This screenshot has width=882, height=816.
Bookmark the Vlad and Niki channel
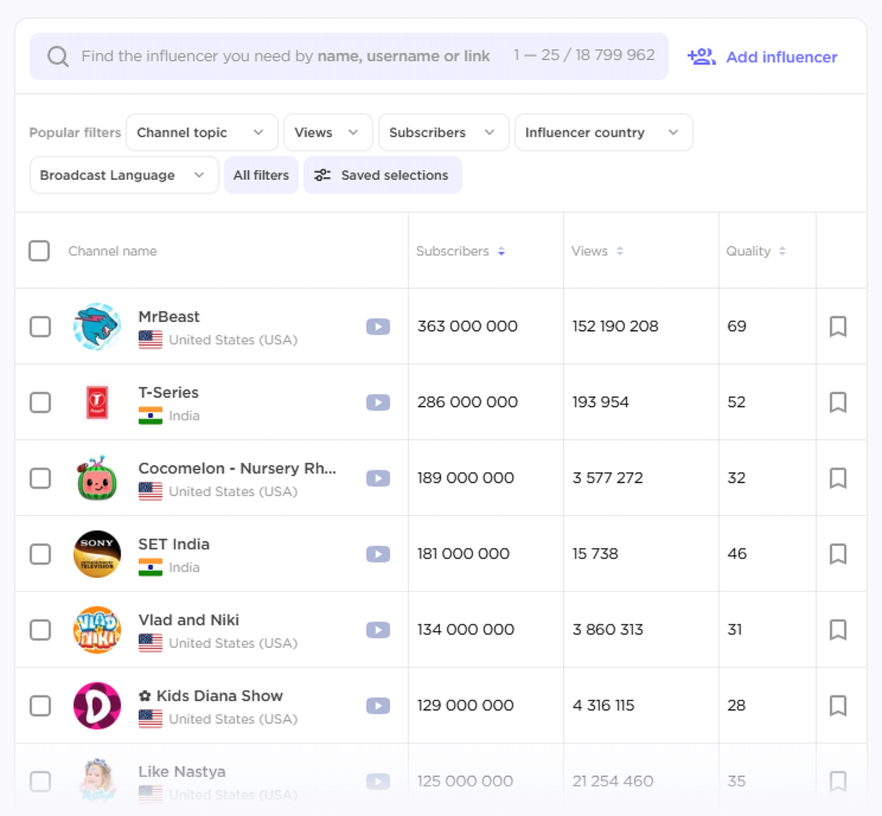click(x=838, y=630)
